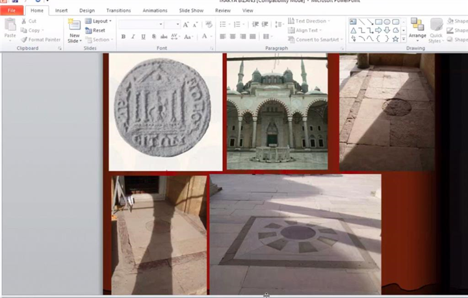Toggle Strikethrough formatting

[x=164, y=36]
